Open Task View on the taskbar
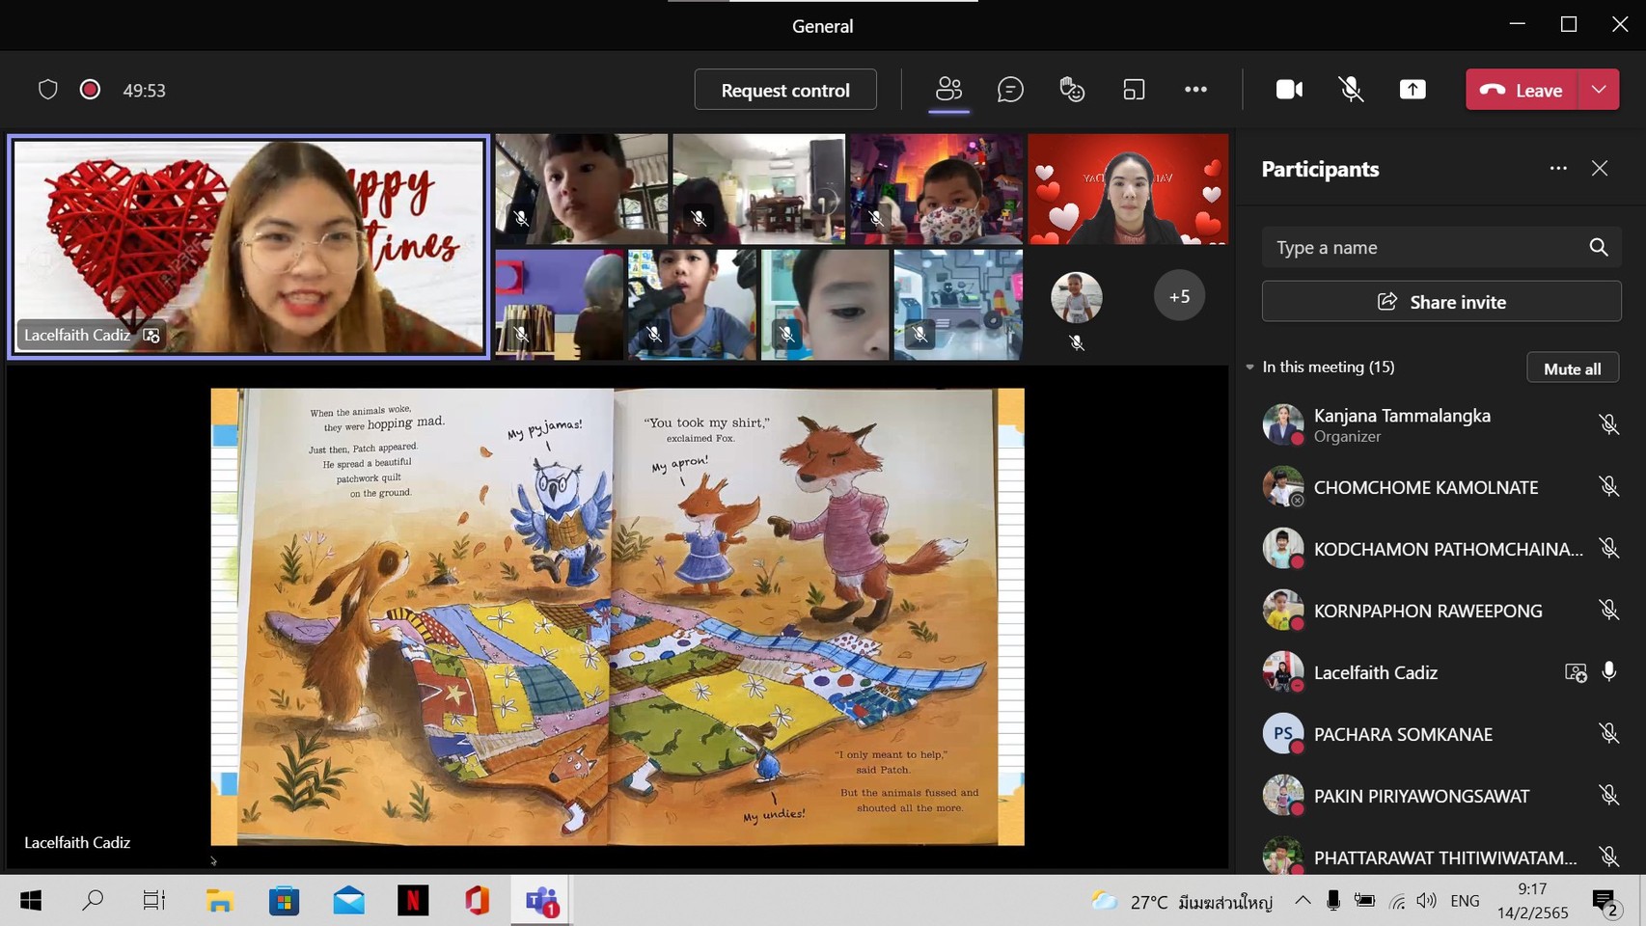1646x926 pixels. pos(154,901)
